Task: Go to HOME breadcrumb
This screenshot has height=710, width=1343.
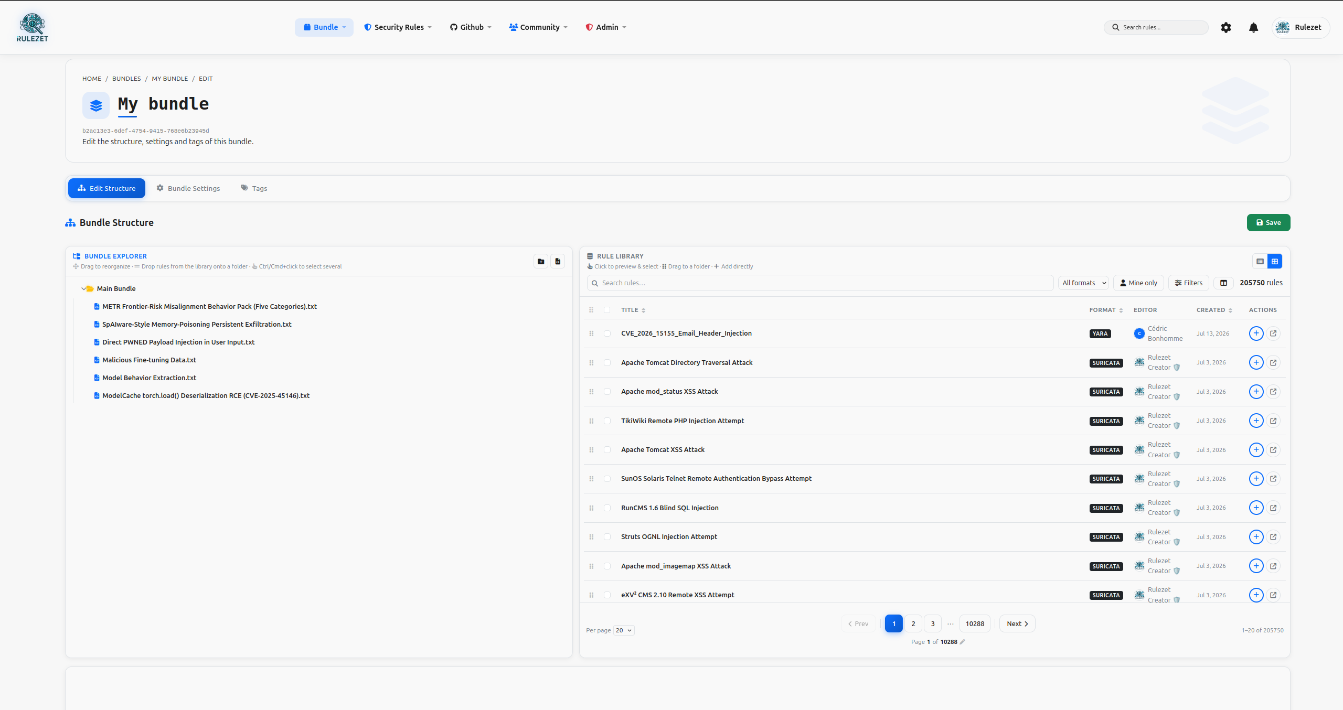Action: pos(92,79)
